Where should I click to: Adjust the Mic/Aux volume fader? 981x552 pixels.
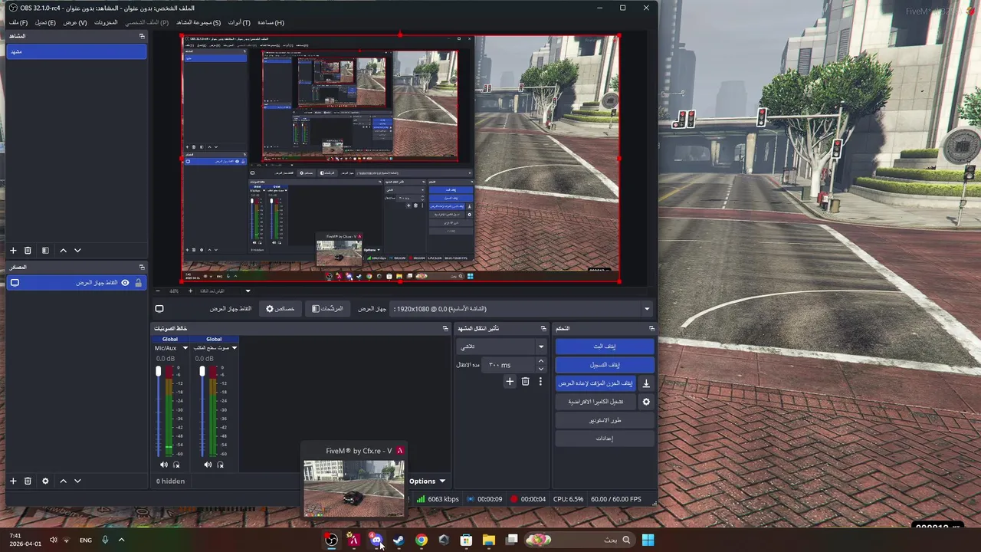(x=159, y=371)
